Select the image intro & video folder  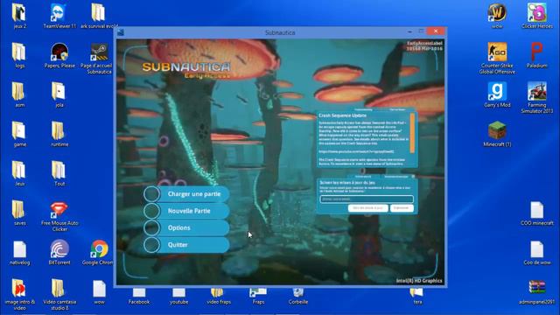(x=19, y=288)
